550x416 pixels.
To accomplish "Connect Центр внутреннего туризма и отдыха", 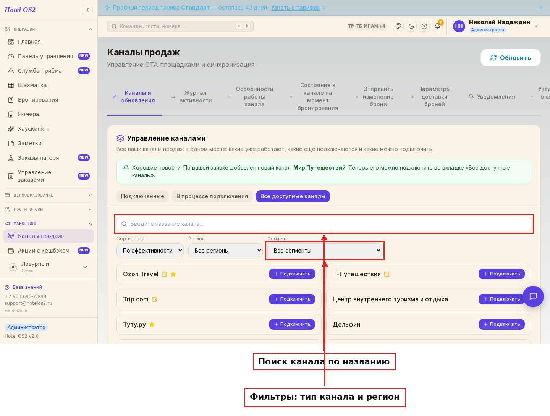I will tap(501, 299).
